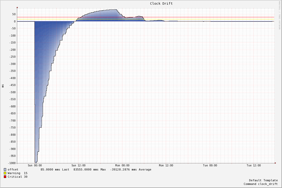Click the 'Warning 15' legend label
282x188 pixels.
click(17, 173)
